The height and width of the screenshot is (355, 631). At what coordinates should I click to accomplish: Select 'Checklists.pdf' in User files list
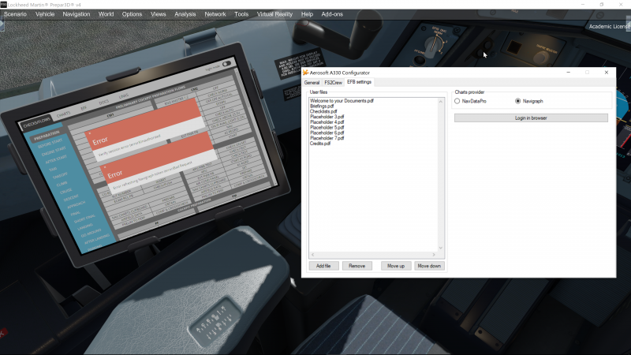click(323, 111)
